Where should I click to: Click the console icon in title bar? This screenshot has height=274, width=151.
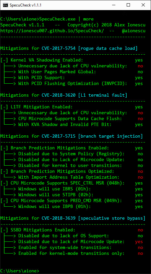point(6,5)
